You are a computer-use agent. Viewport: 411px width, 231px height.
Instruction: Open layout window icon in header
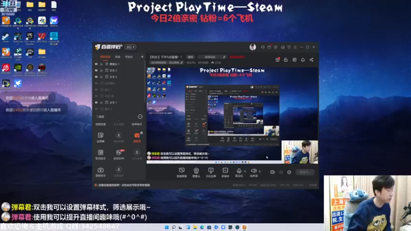[294, 60]
